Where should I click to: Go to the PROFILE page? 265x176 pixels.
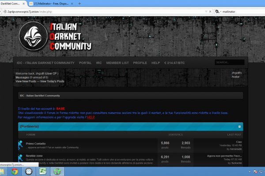point(140,63)
